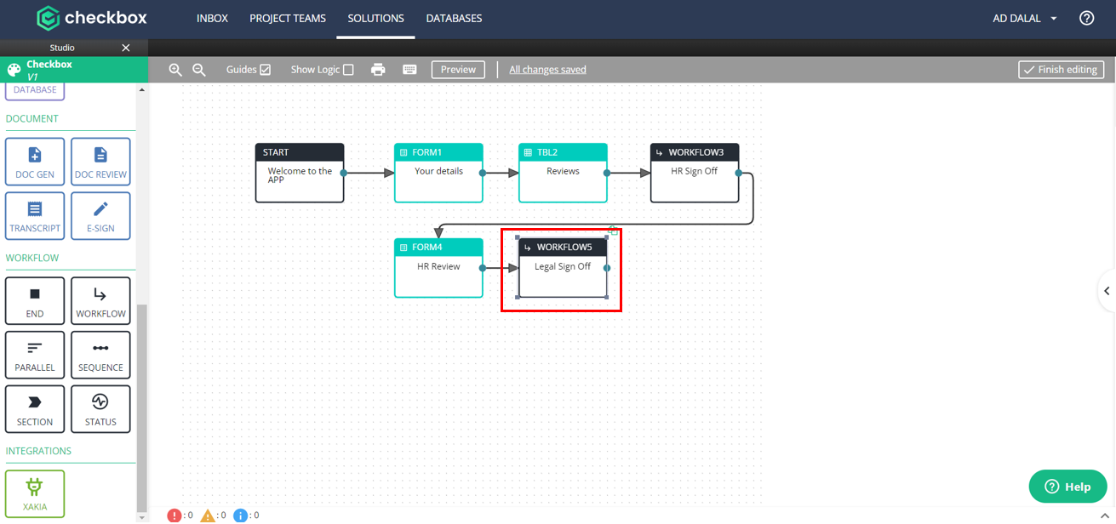
Task: Open the PROJECT TEAMS menu
Action: pos(288,18)
